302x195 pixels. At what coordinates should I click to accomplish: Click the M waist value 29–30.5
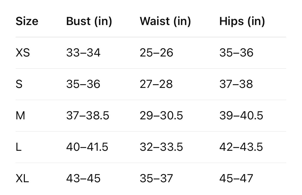click(x=161, y=116)
